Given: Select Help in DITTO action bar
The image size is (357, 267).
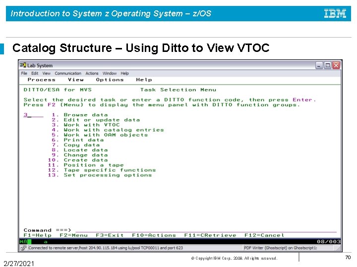Looking at the screenshot, I should point(144,80).
